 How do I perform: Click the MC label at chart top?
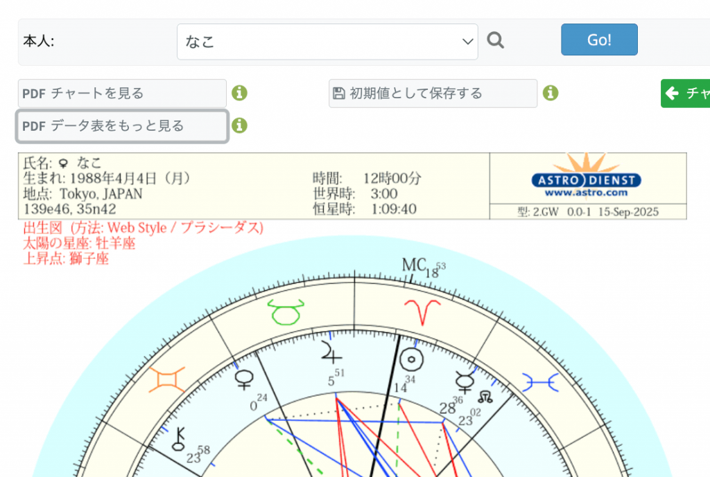point(414,265)
